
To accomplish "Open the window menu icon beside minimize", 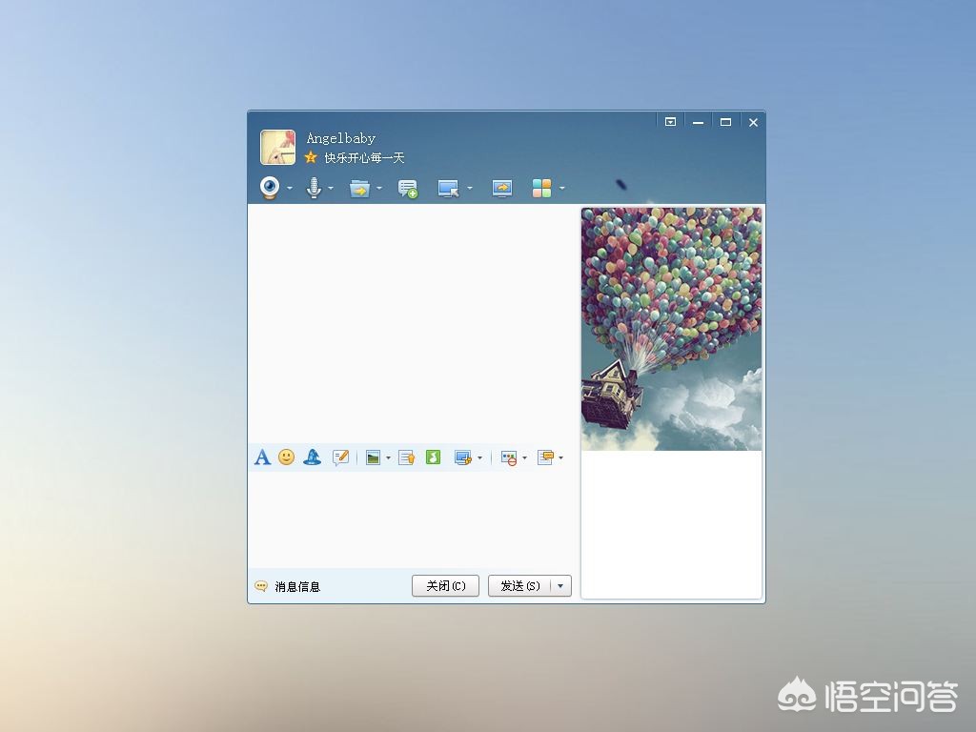I will pos(670,122).
